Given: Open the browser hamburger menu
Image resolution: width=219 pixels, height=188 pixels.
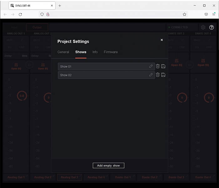Looking at the screenshot, I should tap(214, 14).
